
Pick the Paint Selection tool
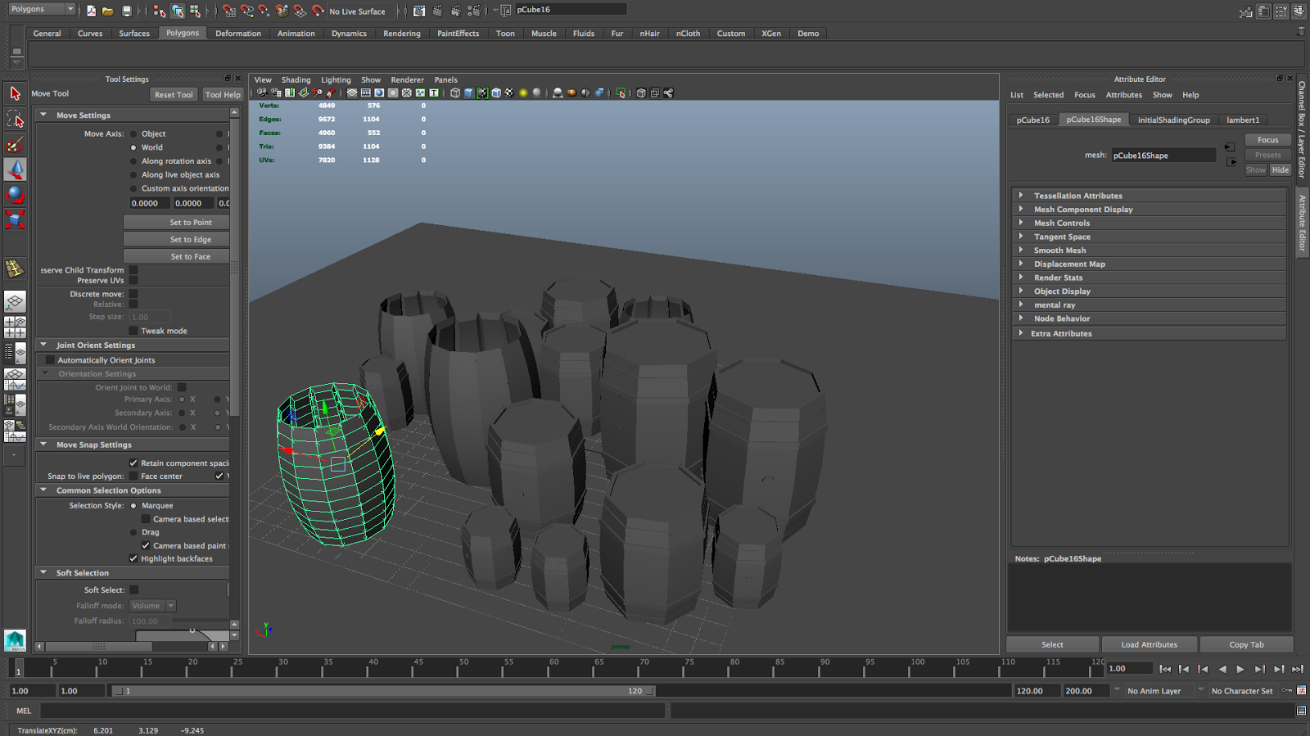click(x=15, y=145)
